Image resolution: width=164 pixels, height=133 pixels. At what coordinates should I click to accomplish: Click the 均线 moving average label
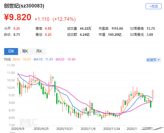click(x=7, y=59)
